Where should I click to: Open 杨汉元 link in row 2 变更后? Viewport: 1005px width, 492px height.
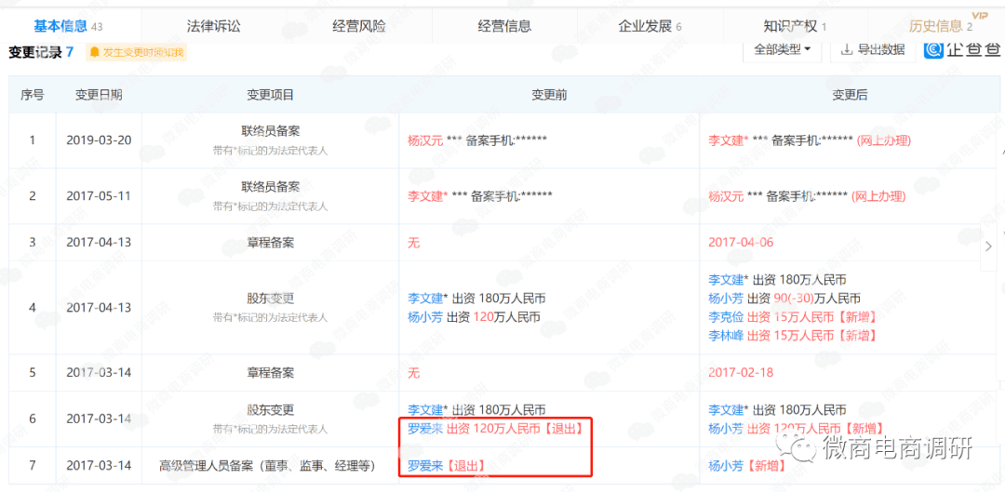point(726,196)
